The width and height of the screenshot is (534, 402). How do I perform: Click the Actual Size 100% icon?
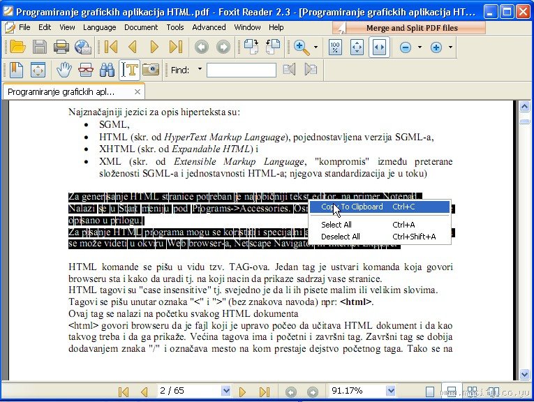(335, 47)
